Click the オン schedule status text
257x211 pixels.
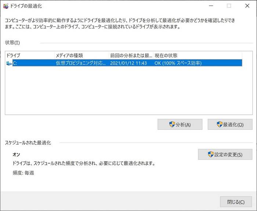pyautogui.click(x=16, y=154)
